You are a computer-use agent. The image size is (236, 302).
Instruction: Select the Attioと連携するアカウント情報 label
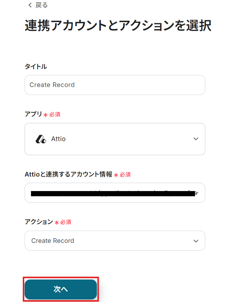pyautogui.click(x=68, y=174)
